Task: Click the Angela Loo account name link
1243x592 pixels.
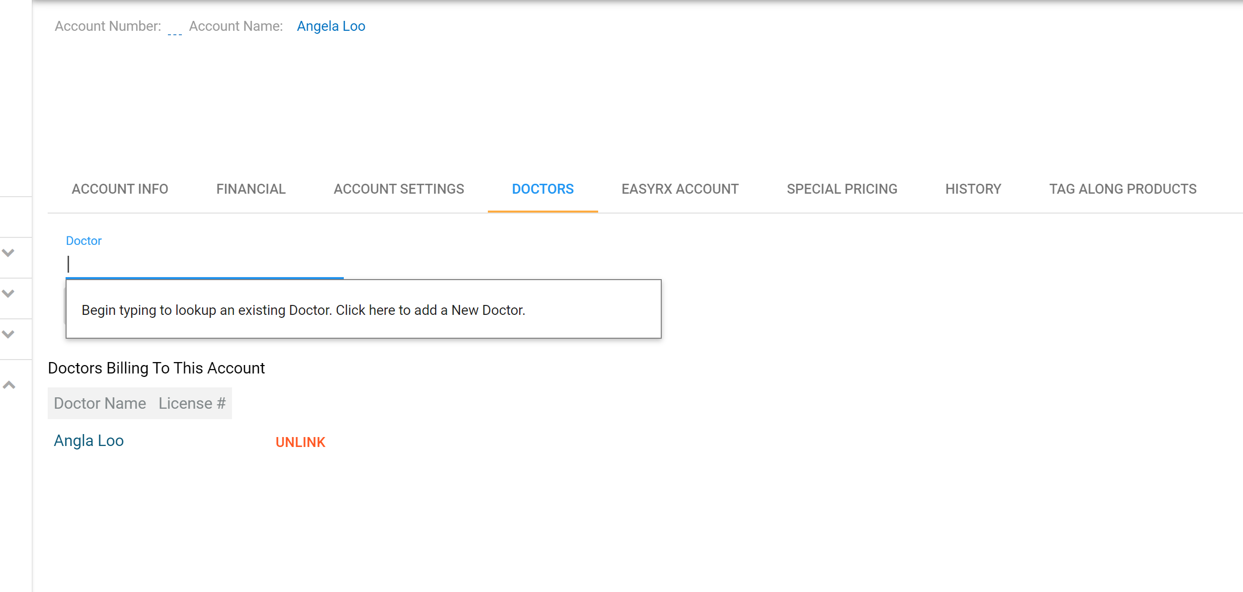Action: click(331, 26)
